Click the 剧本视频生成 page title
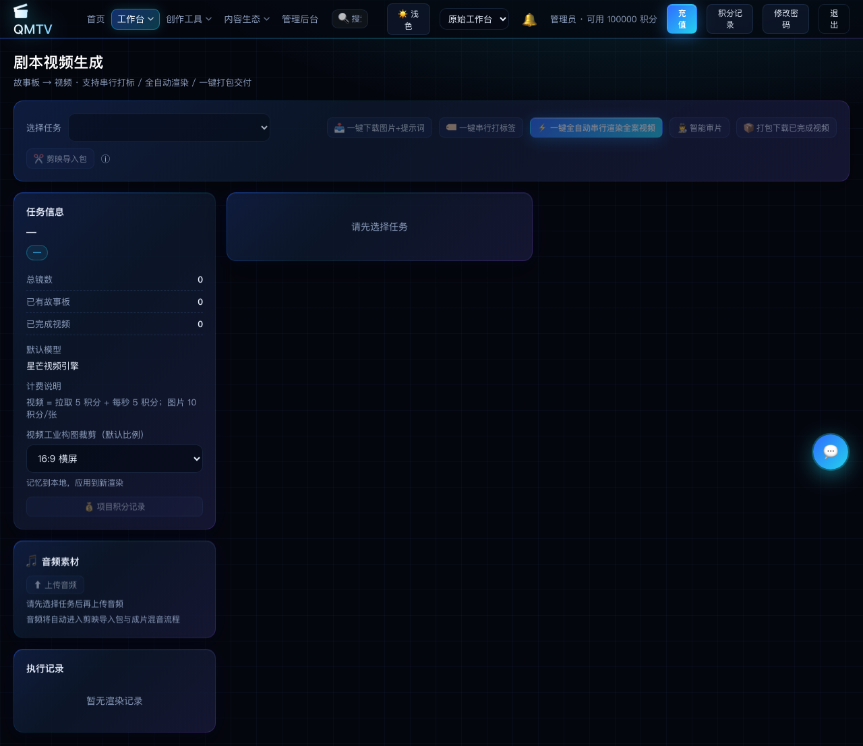863x746 pixels. (58, 62)
